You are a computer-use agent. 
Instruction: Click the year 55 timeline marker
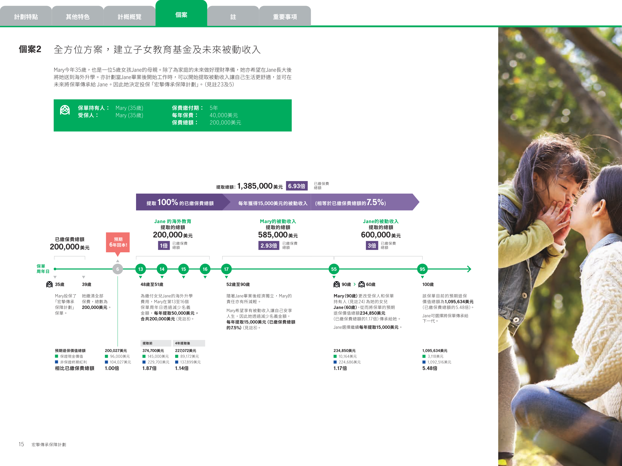tap(334, 269)
